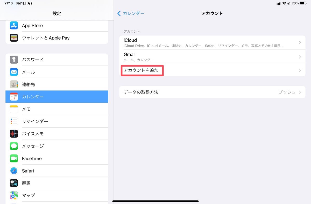Screen dimensions: 311x204
Task: Tap the Maps app icon
Action: (x=14, y=195)
